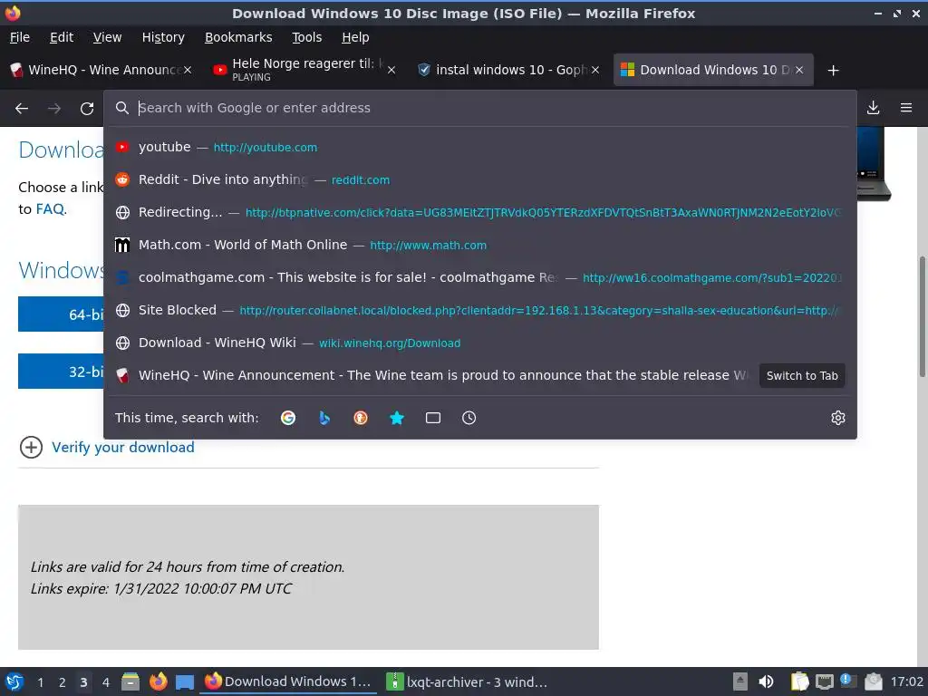This screenshot has width=928, height=696.
Task: Switch to virtual desktop 1
Action: point(40,682)
